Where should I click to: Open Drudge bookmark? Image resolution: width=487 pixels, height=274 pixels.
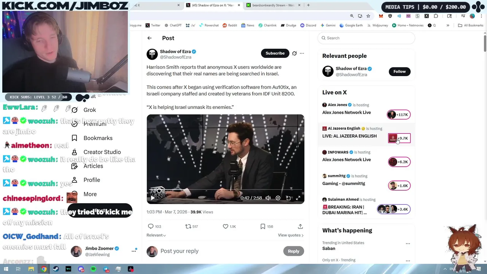288,25
